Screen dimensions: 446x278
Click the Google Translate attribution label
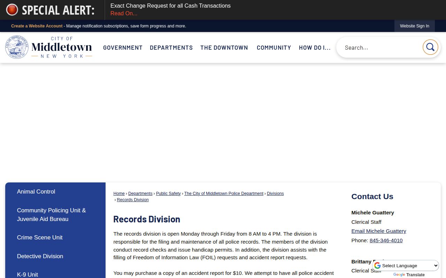tap(409, 275)
